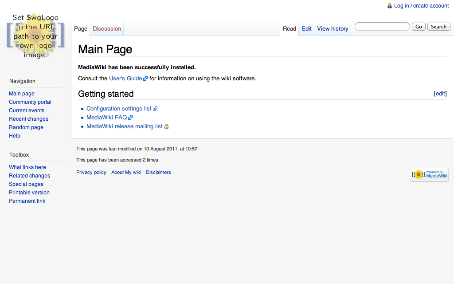Switch to the Discussion tab
The height and width of the screenshot is (284, 454).
click(106, 28)
